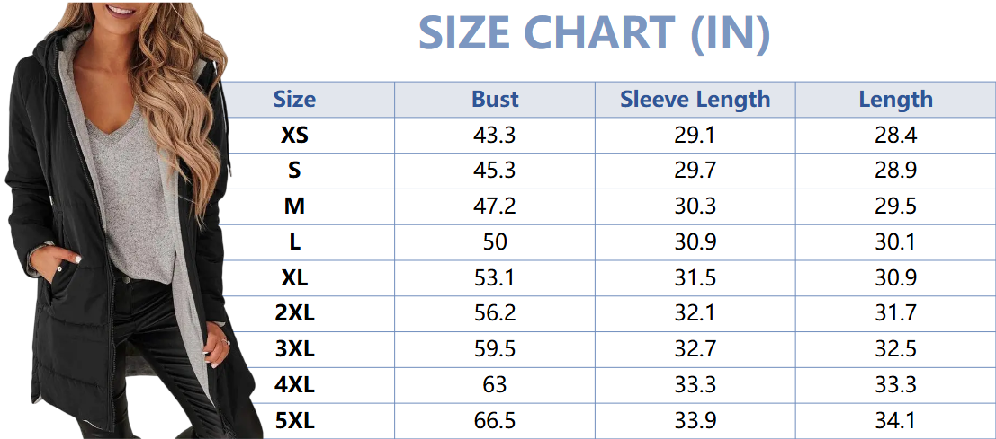
Task: Click the 29.1 sleeve length value
Action: pyautogui.click(x=695, y=136)
